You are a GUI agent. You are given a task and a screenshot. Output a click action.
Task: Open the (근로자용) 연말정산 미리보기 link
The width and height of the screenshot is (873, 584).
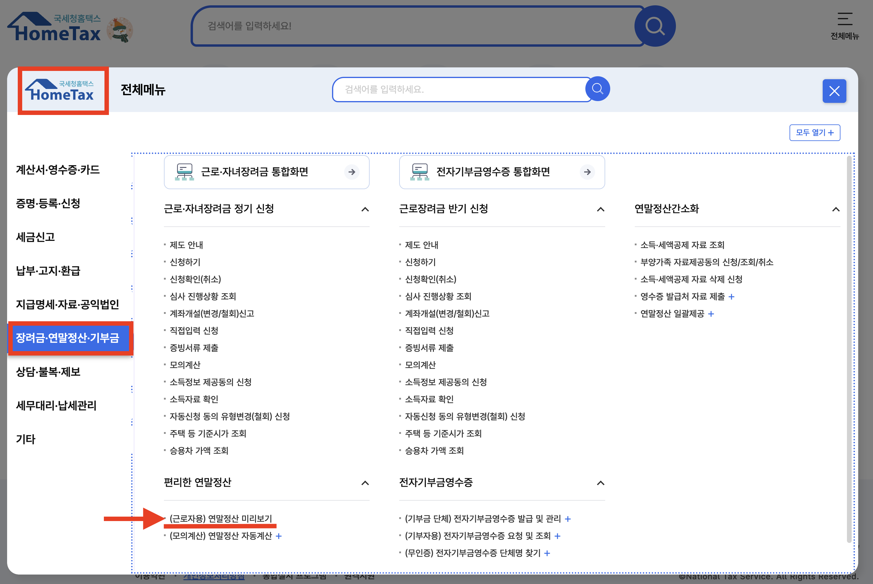tap(221, 518)
